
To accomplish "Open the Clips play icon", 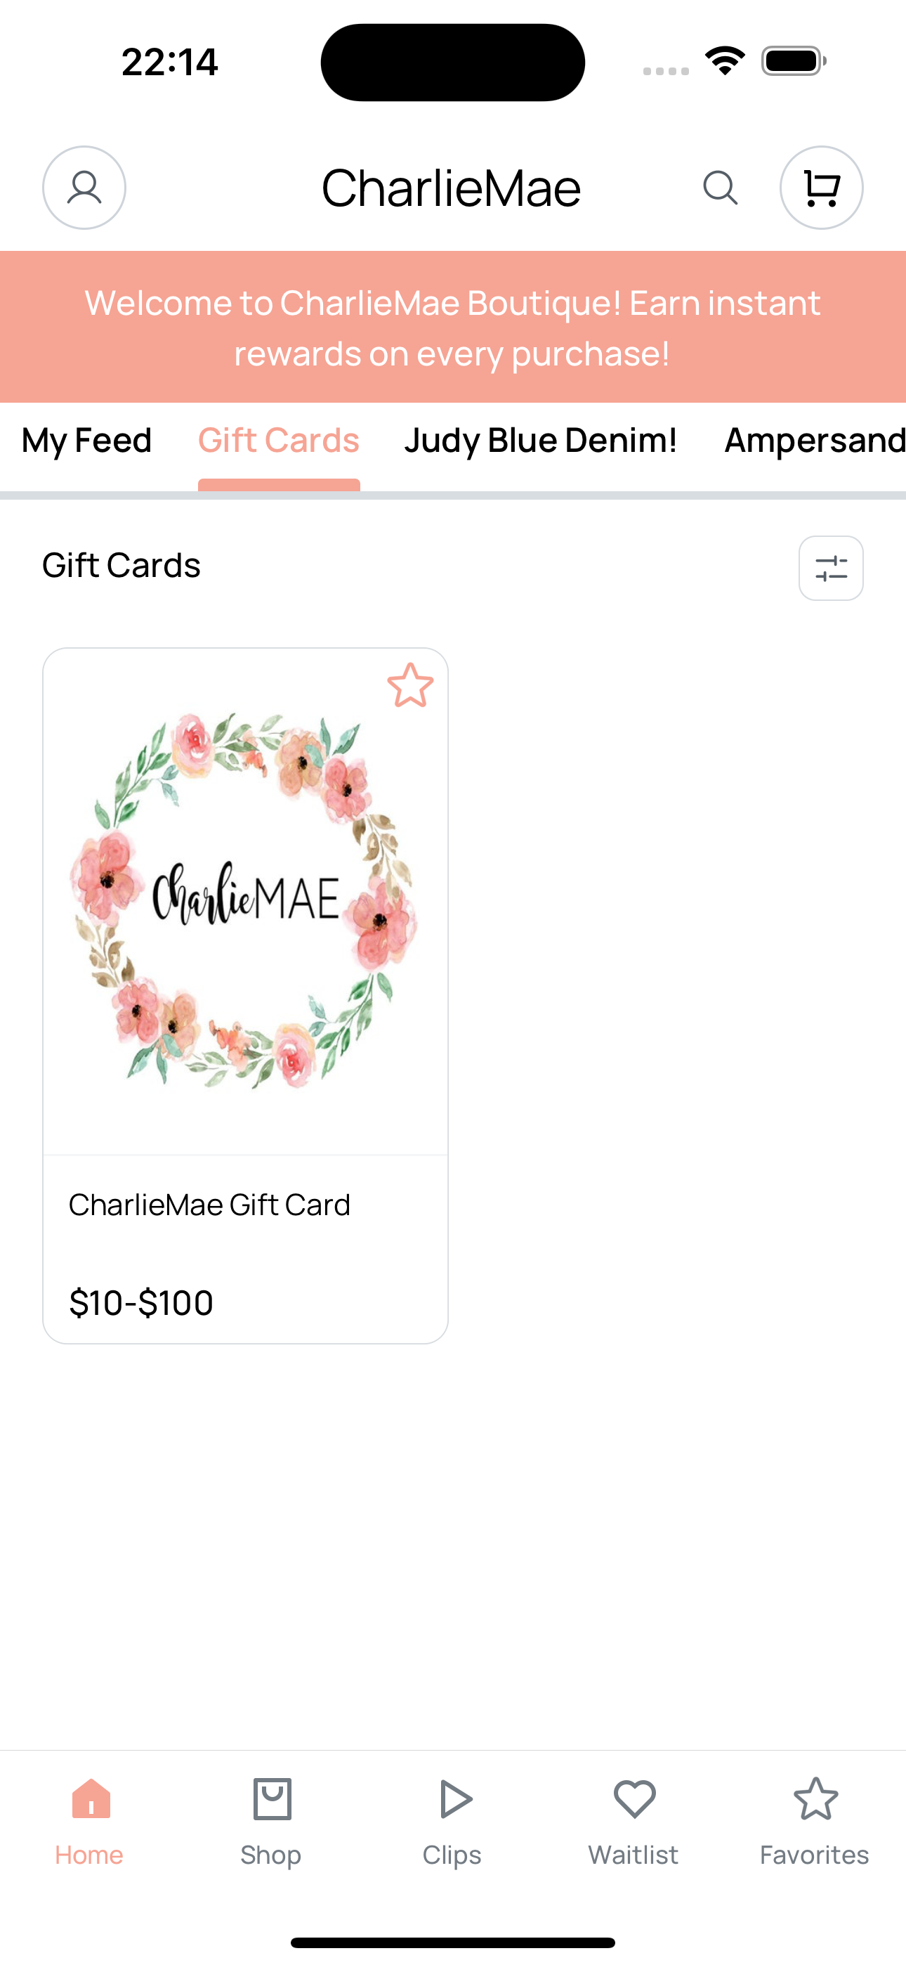I will (x=454, y=1798).
